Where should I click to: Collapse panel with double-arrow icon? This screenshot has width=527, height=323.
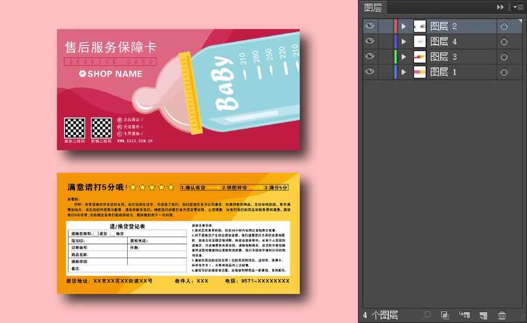click(500, 7)
